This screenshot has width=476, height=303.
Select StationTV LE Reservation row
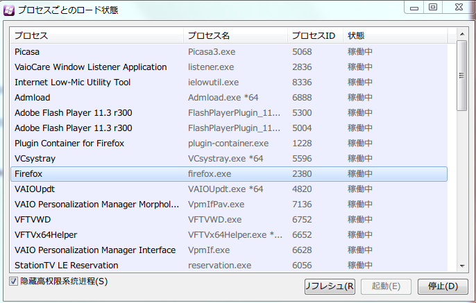point(229,265)
